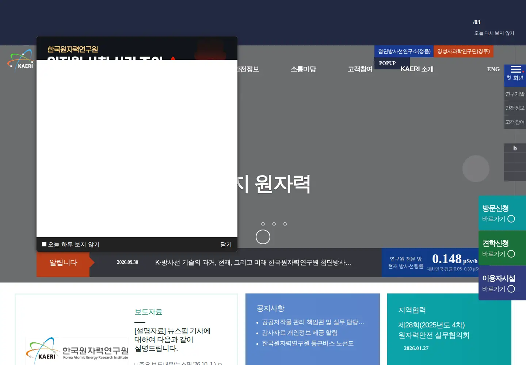Open the 공지사항 heading
Viewport: 526px width, 365px height.
[x=270, y=308]
